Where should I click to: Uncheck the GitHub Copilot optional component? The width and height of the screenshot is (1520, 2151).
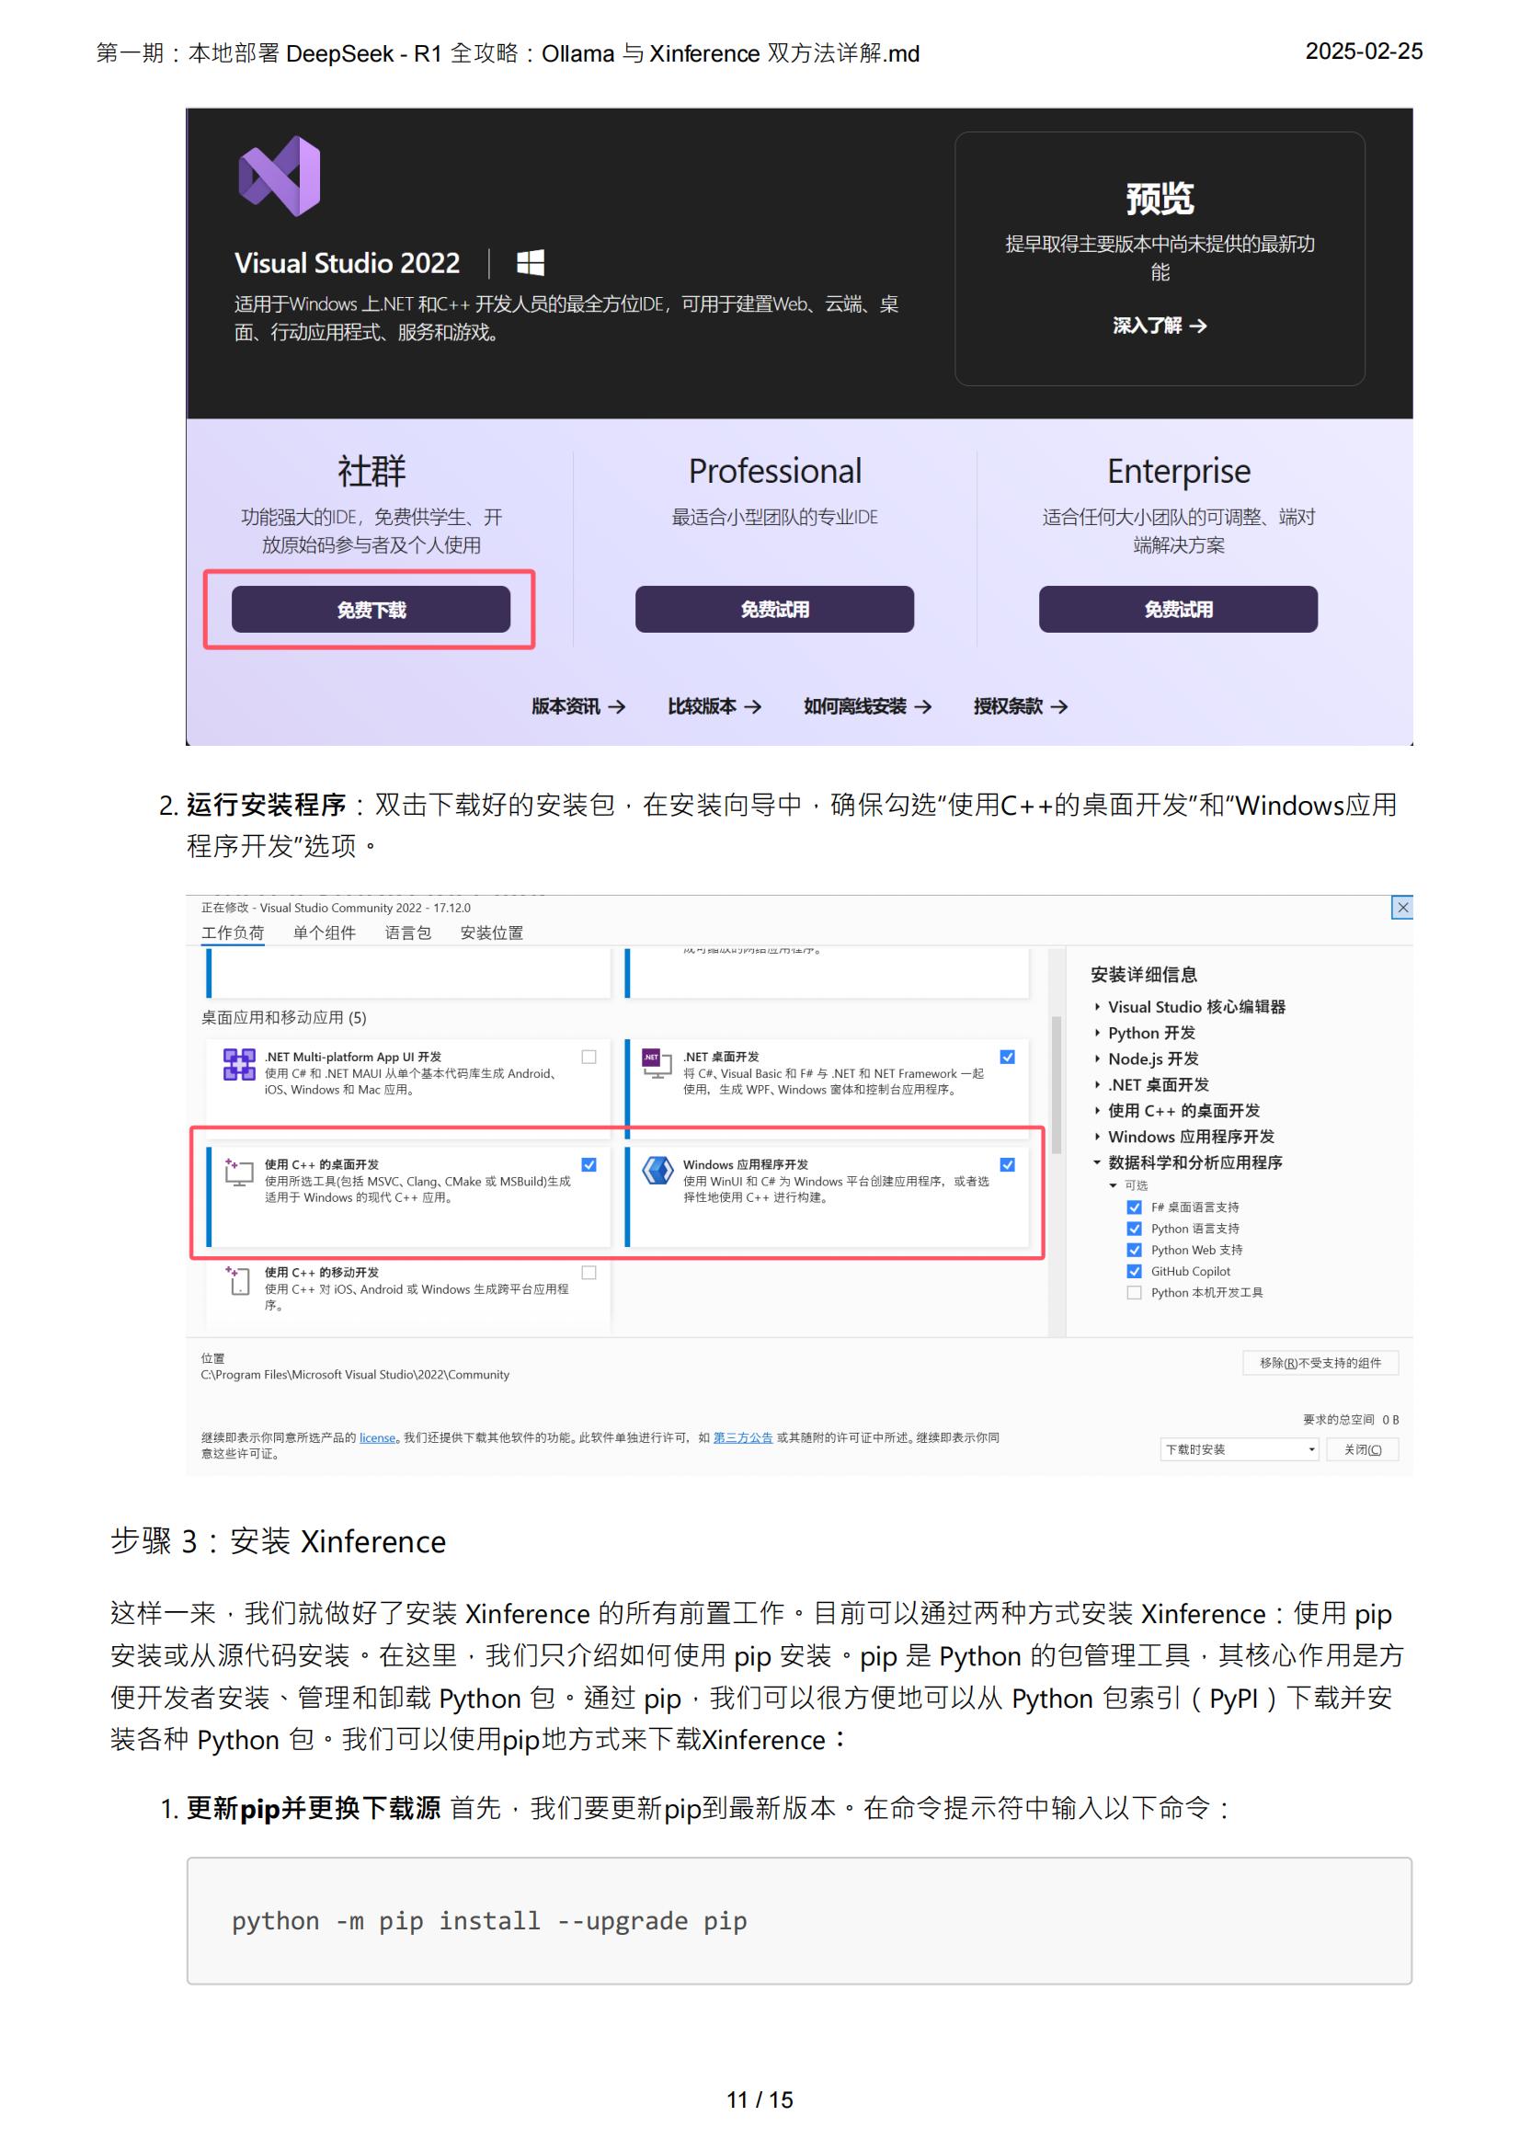[1133, 1271]
